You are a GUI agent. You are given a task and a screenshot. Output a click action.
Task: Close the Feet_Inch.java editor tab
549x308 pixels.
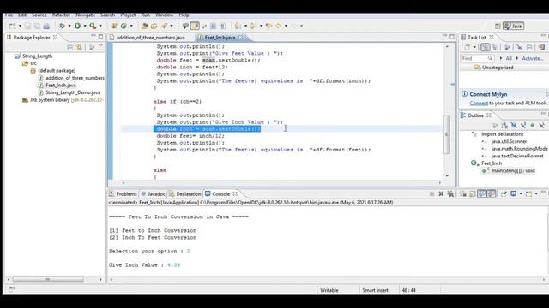240,37
